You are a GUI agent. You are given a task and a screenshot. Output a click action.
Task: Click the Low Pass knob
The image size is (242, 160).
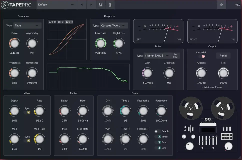tap(101, 43)
